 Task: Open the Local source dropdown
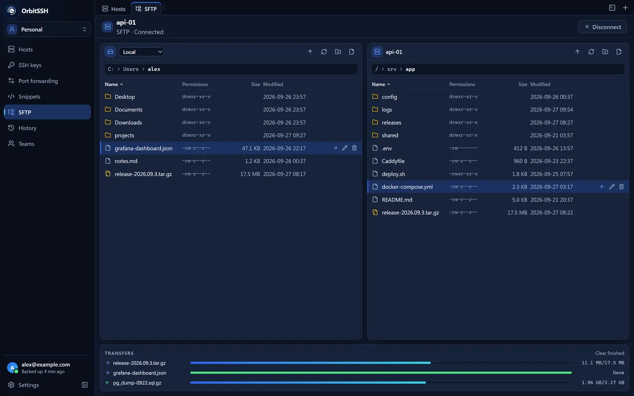pyautogui.click(x=141, y=52)
